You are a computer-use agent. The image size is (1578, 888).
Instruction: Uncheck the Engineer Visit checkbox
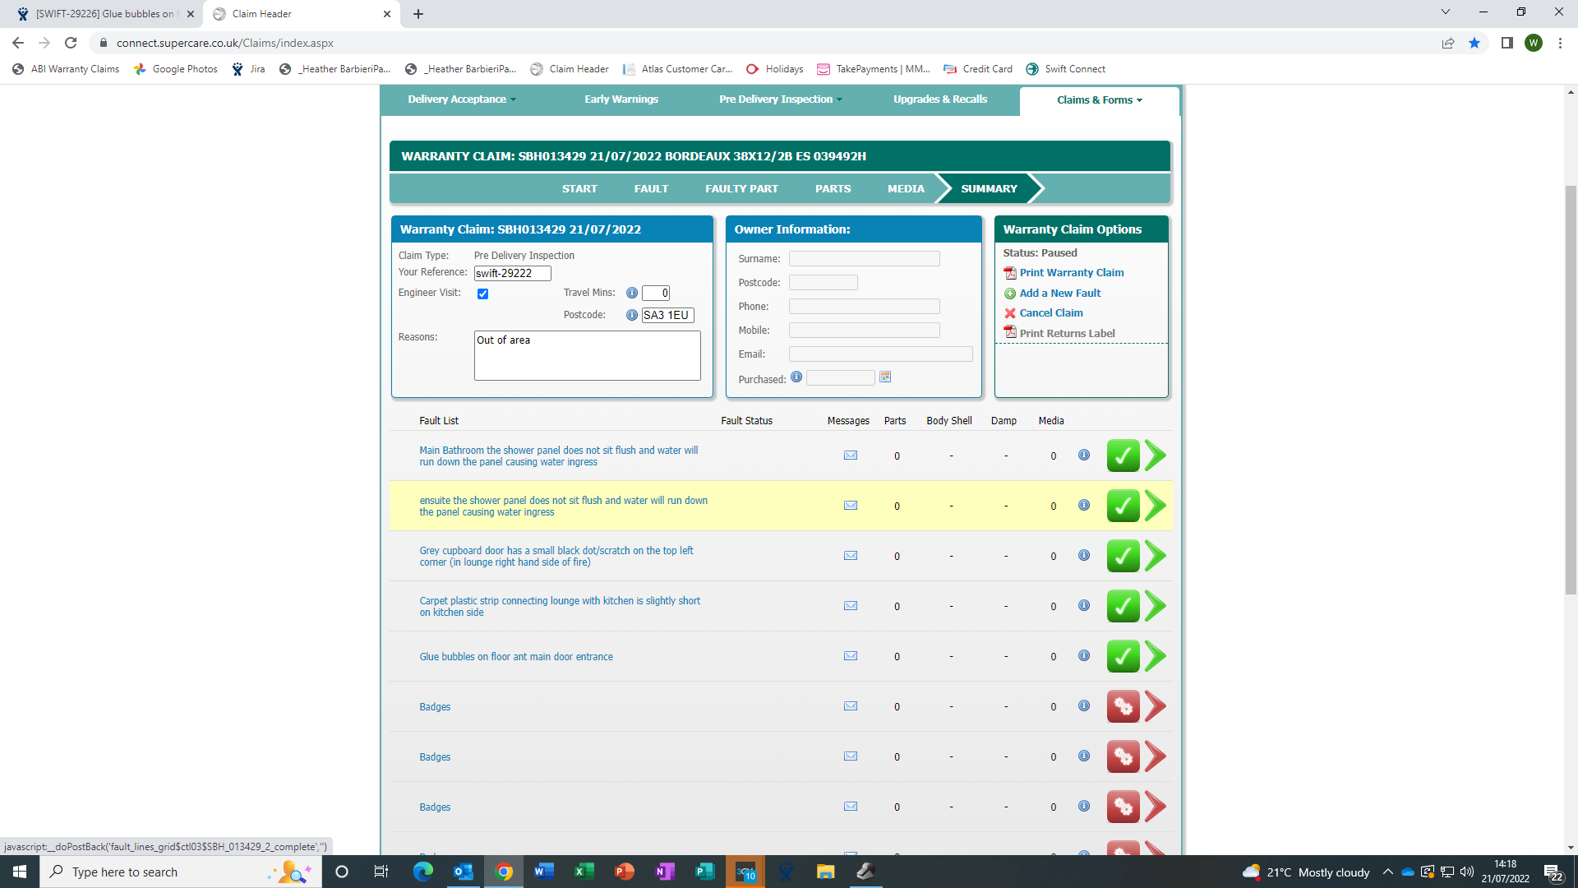483,294
